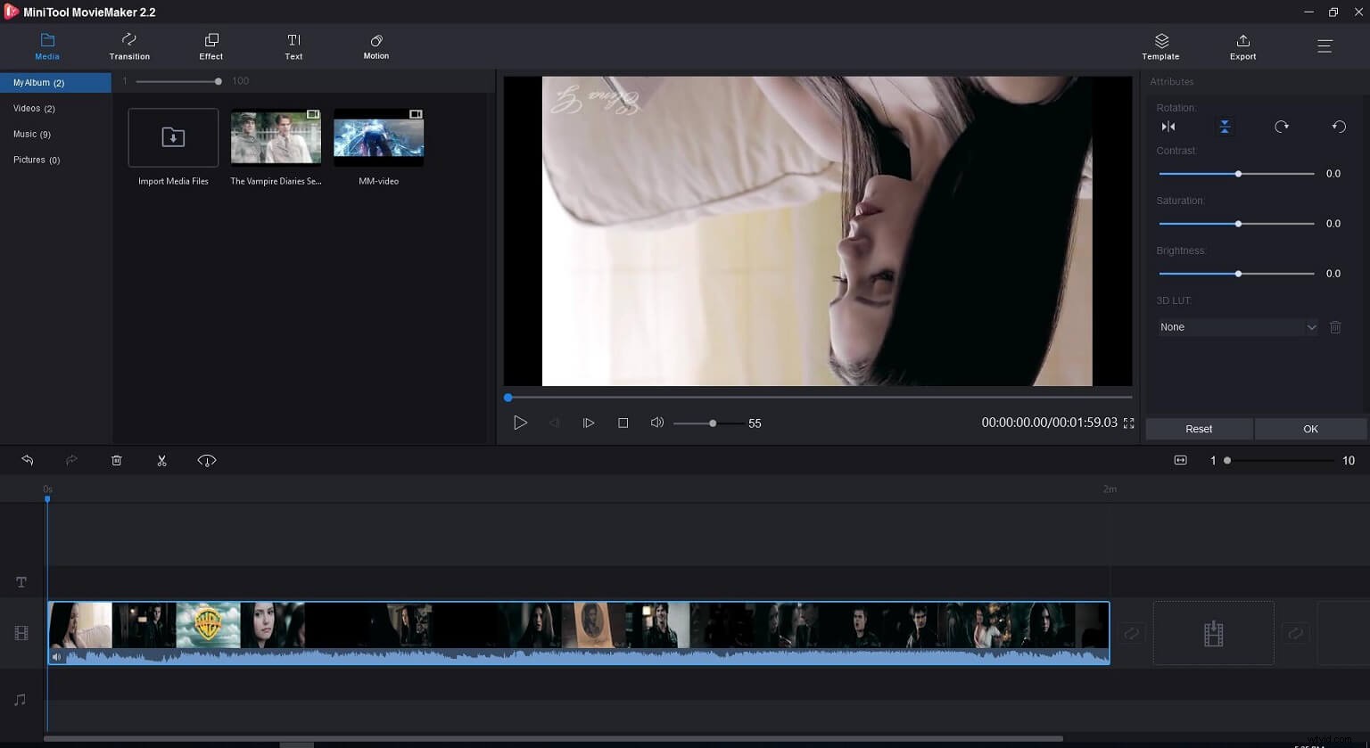Switch to the Transition tab
This screenshot has width=1370, height=748.
(x=128, y=45)
